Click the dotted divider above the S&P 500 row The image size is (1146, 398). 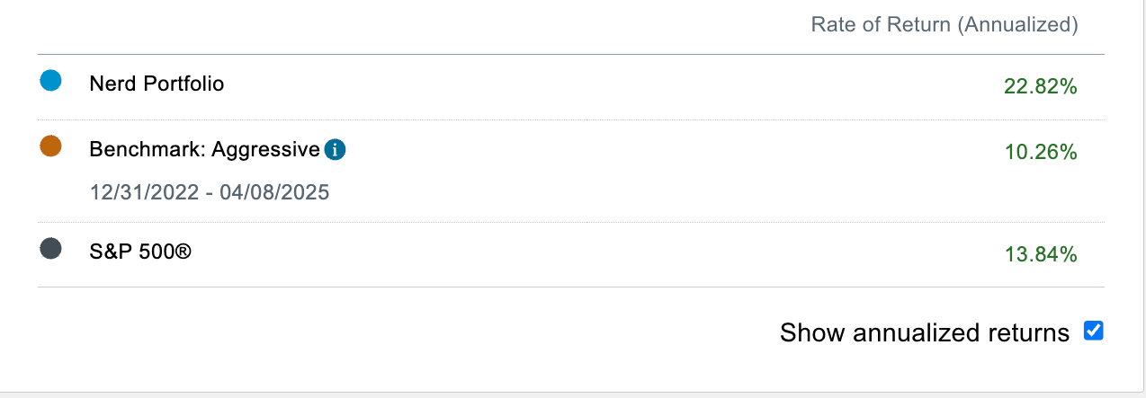point(571,222)
